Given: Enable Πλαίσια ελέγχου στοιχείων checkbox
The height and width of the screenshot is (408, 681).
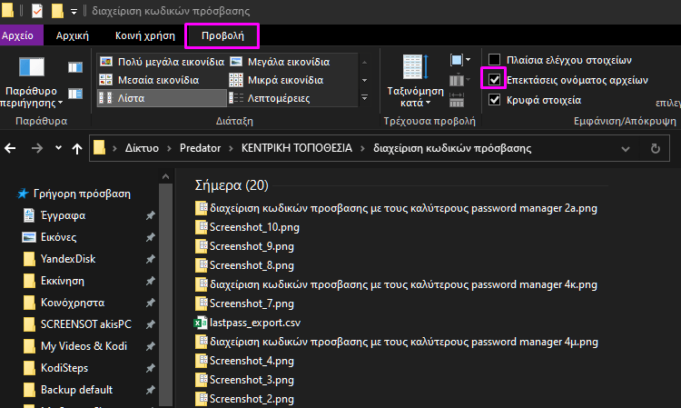Looking at the screenshot, I should (x=494, y=60).
